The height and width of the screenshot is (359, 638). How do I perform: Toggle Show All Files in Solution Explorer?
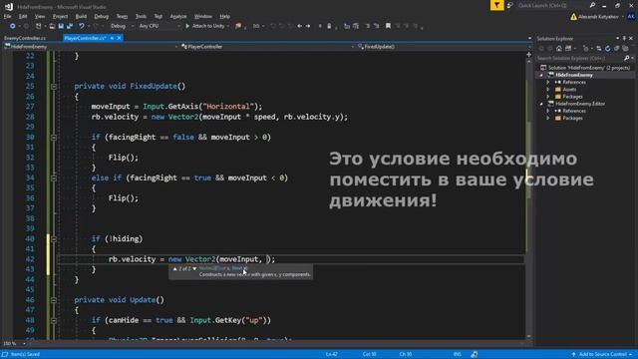click(625, 49)
